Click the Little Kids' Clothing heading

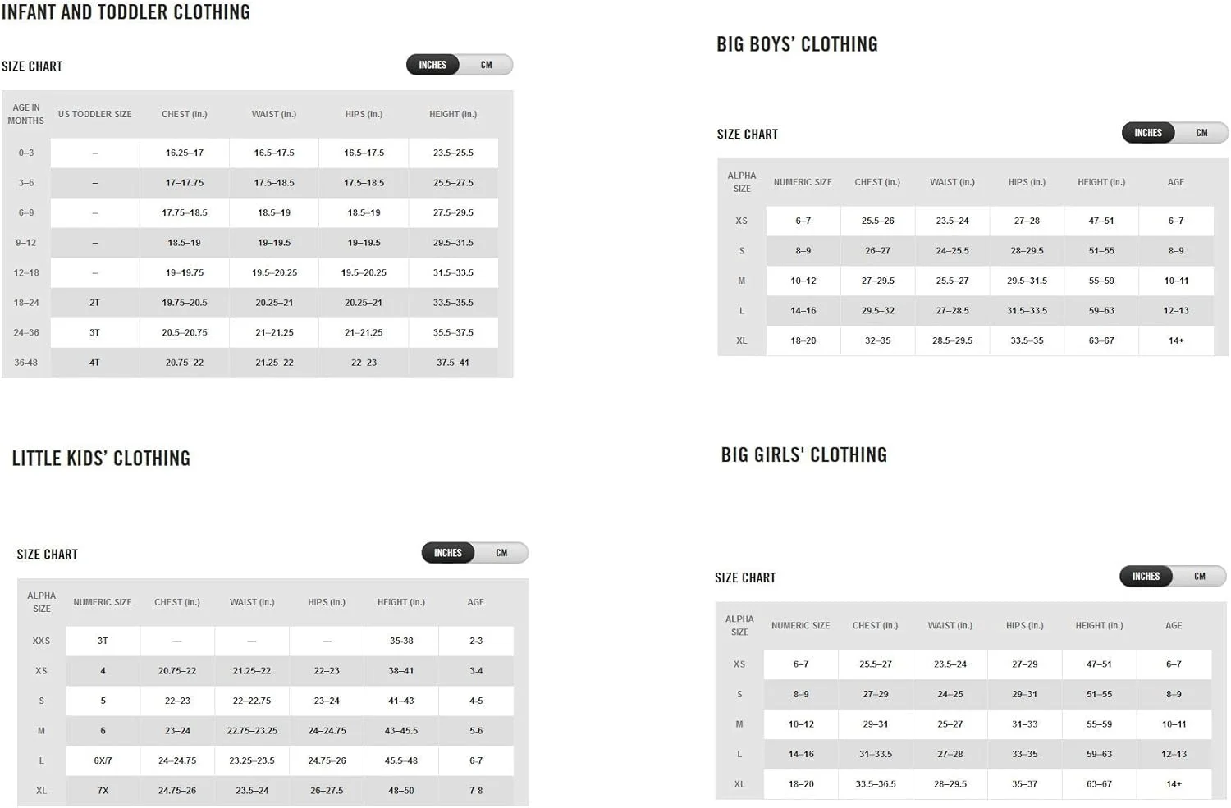tap(101, 459)
